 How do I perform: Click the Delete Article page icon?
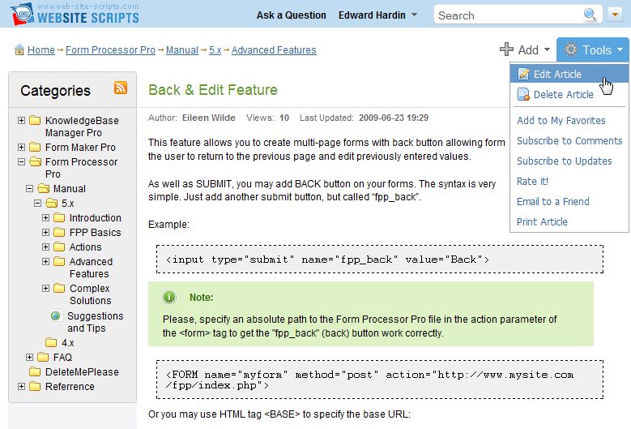[x=523, y=94]
